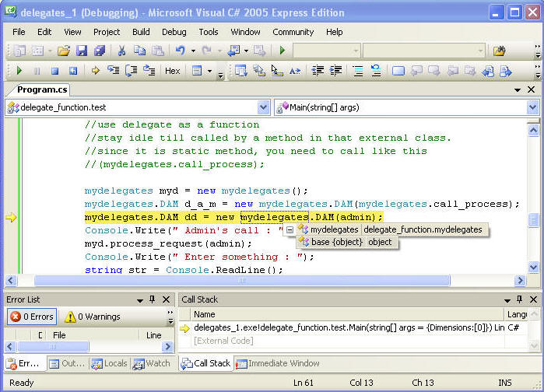Click the Cut scissors icon
The image size is (544, 392).
click(x=121, y=51)
